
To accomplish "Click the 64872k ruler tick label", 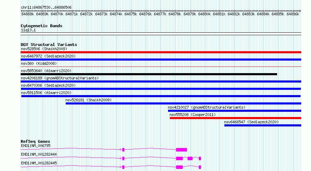I will click(x=86, y=14).
